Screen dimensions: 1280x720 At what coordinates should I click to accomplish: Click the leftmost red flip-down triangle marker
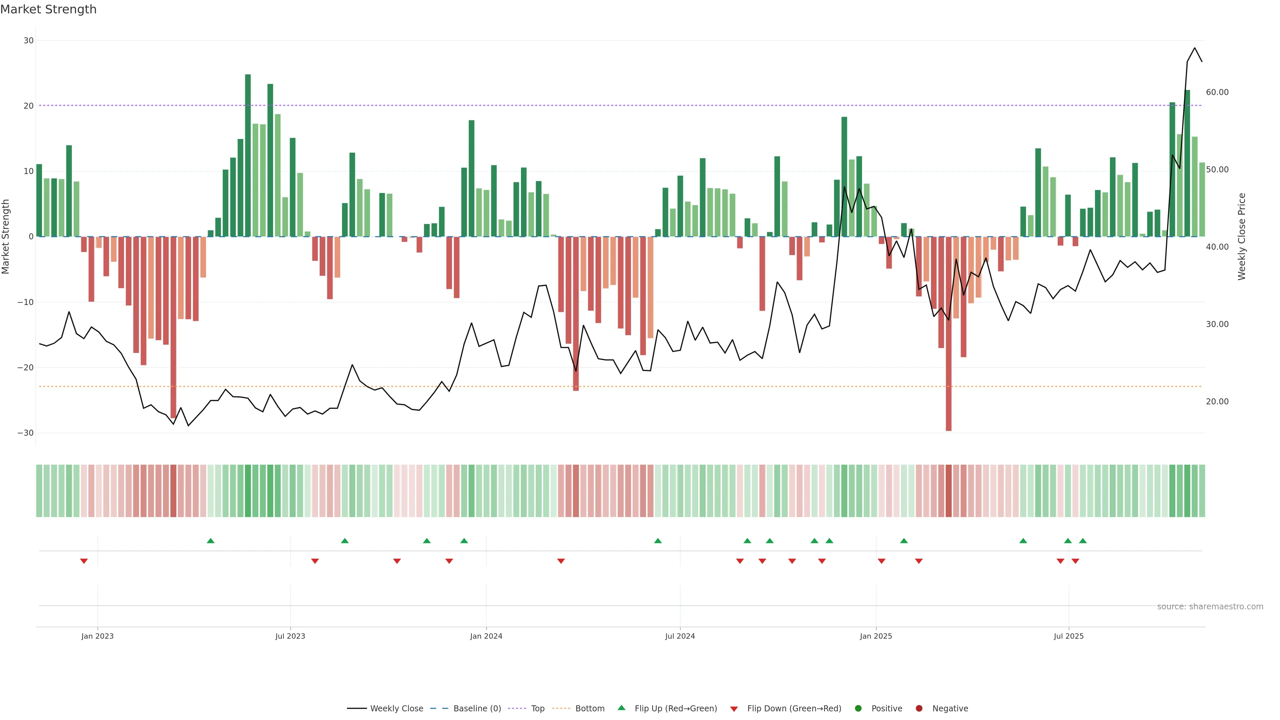click(x=84, y=561)
